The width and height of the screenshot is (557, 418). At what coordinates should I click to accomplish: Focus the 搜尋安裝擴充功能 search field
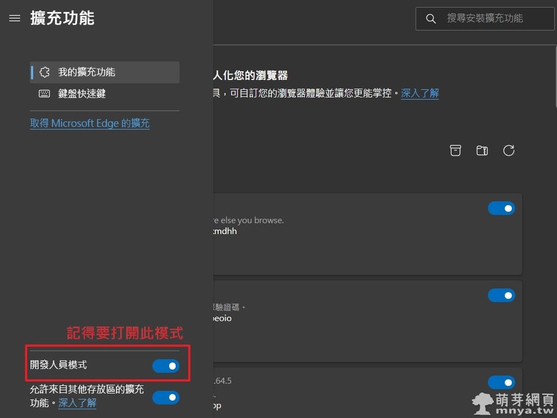(492, 19)
